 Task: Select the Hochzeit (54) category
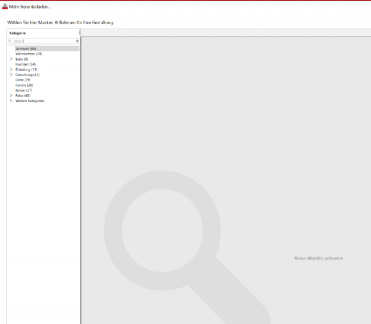pyautogui.click(x=25, y=64)
